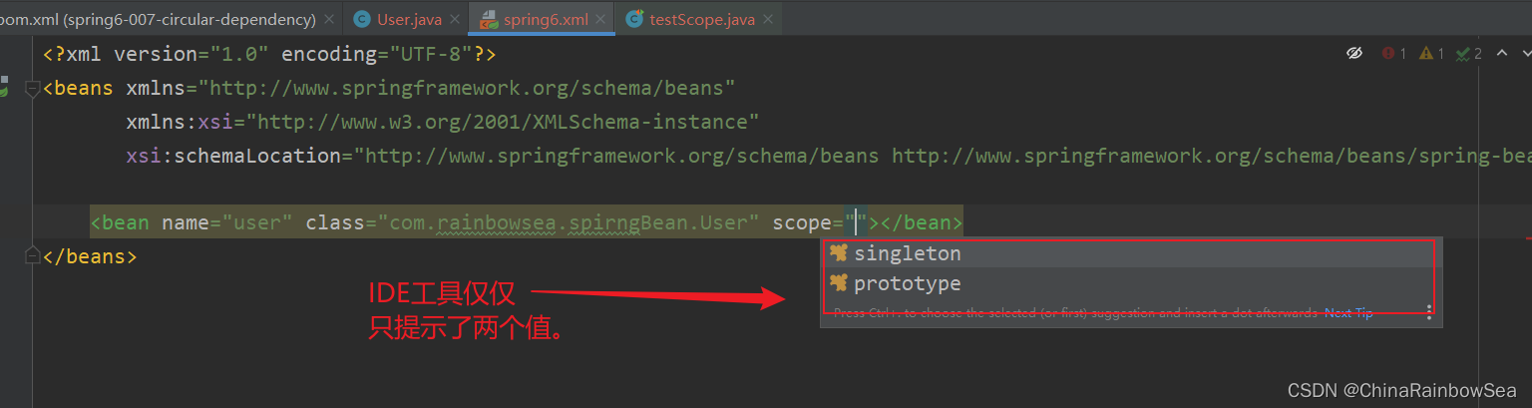1532x408 pixels.
Task: Place cursor inside the scope attribute quotes
Action: click(x=855, y=221)
